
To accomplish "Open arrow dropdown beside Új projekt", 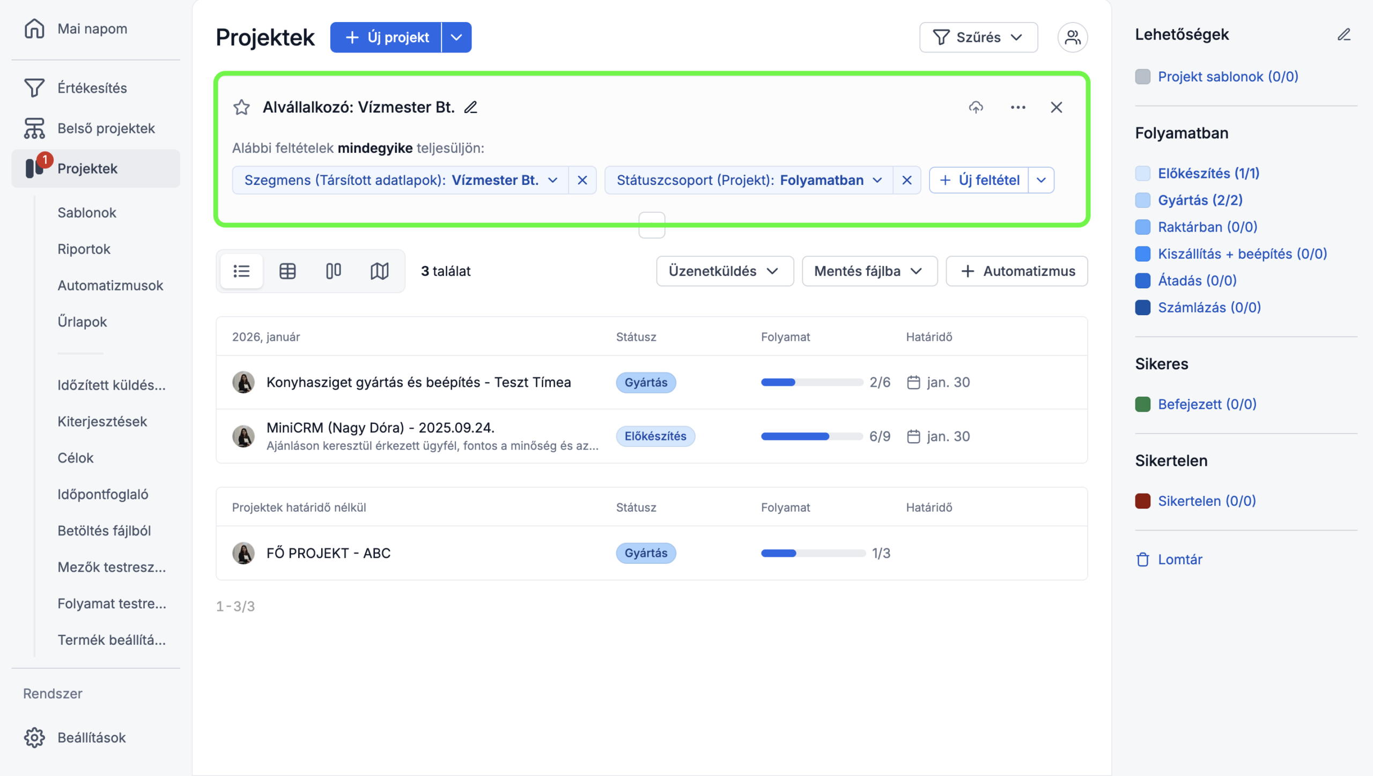I will point(456,38).
